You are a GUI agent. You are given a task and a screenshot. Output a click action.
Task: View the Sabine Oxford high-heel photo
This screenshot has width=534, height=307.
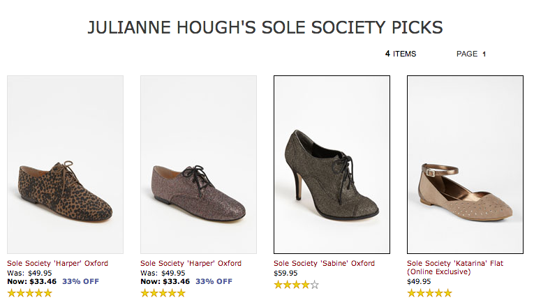(x=332, y=164)
